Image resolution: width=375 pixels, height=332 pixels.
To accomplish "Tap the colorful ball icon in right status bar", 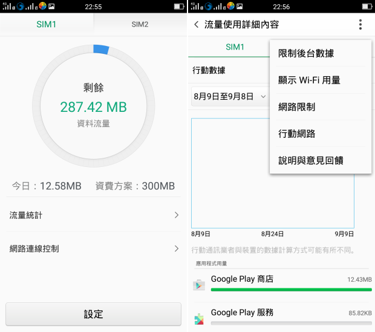I will (x=230, y=5).
